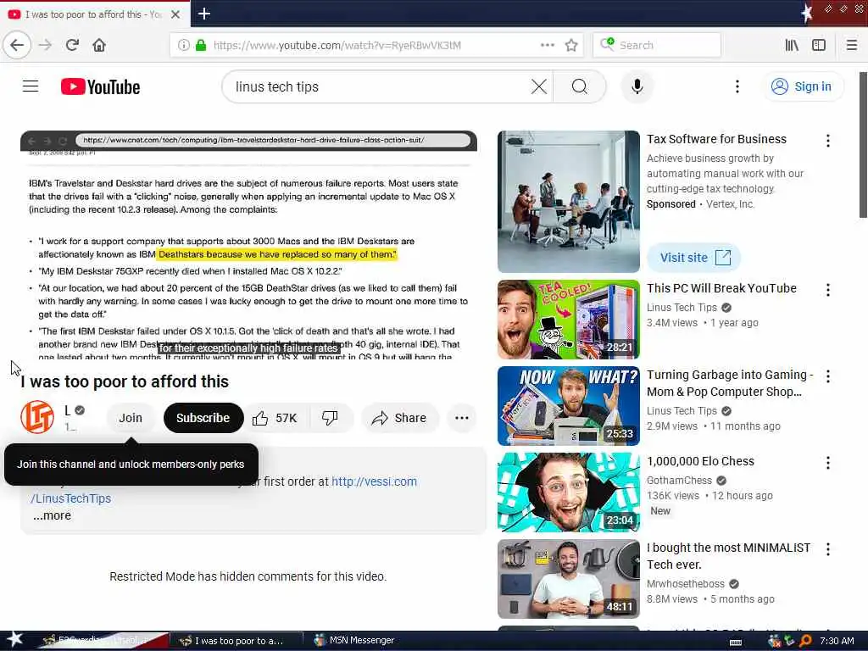The height and width of the screenshot is (651, 868).
Task: Open GothamChess channel name
Action: (679, 480)
